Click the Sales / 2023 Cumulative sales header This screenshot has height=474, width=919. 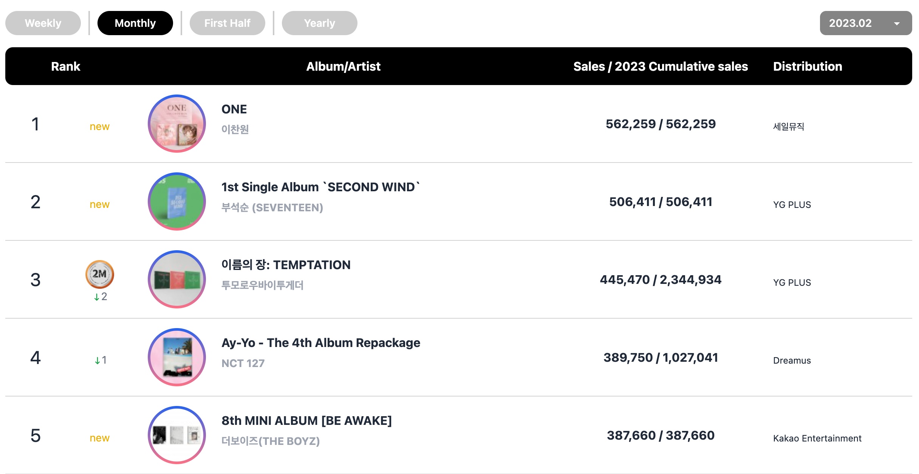pos(661,67)
